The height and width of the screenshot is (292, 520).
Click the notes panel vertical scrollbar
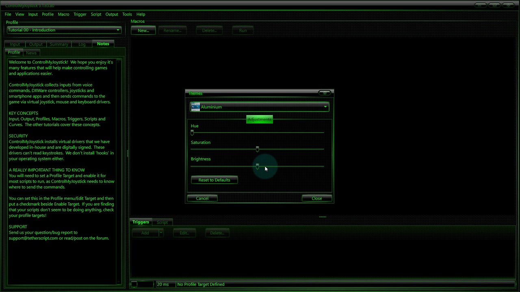pos(119,172)
